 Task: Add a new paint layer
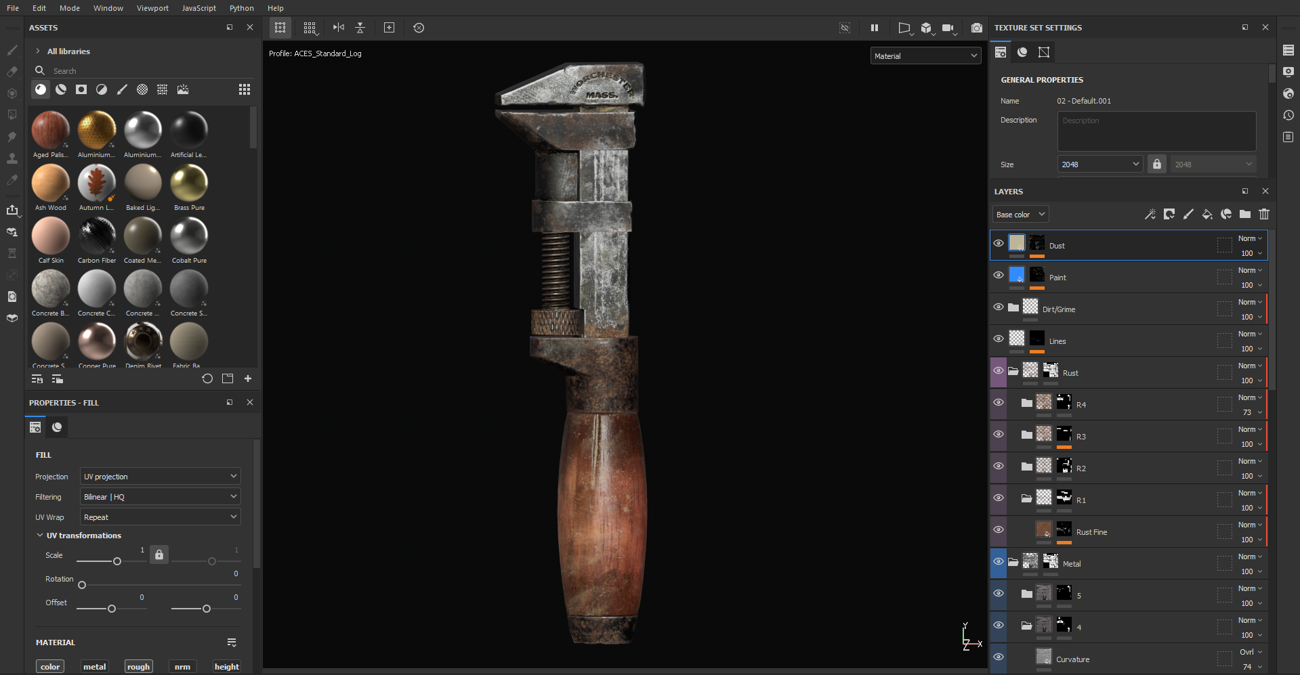point(1188,215)
